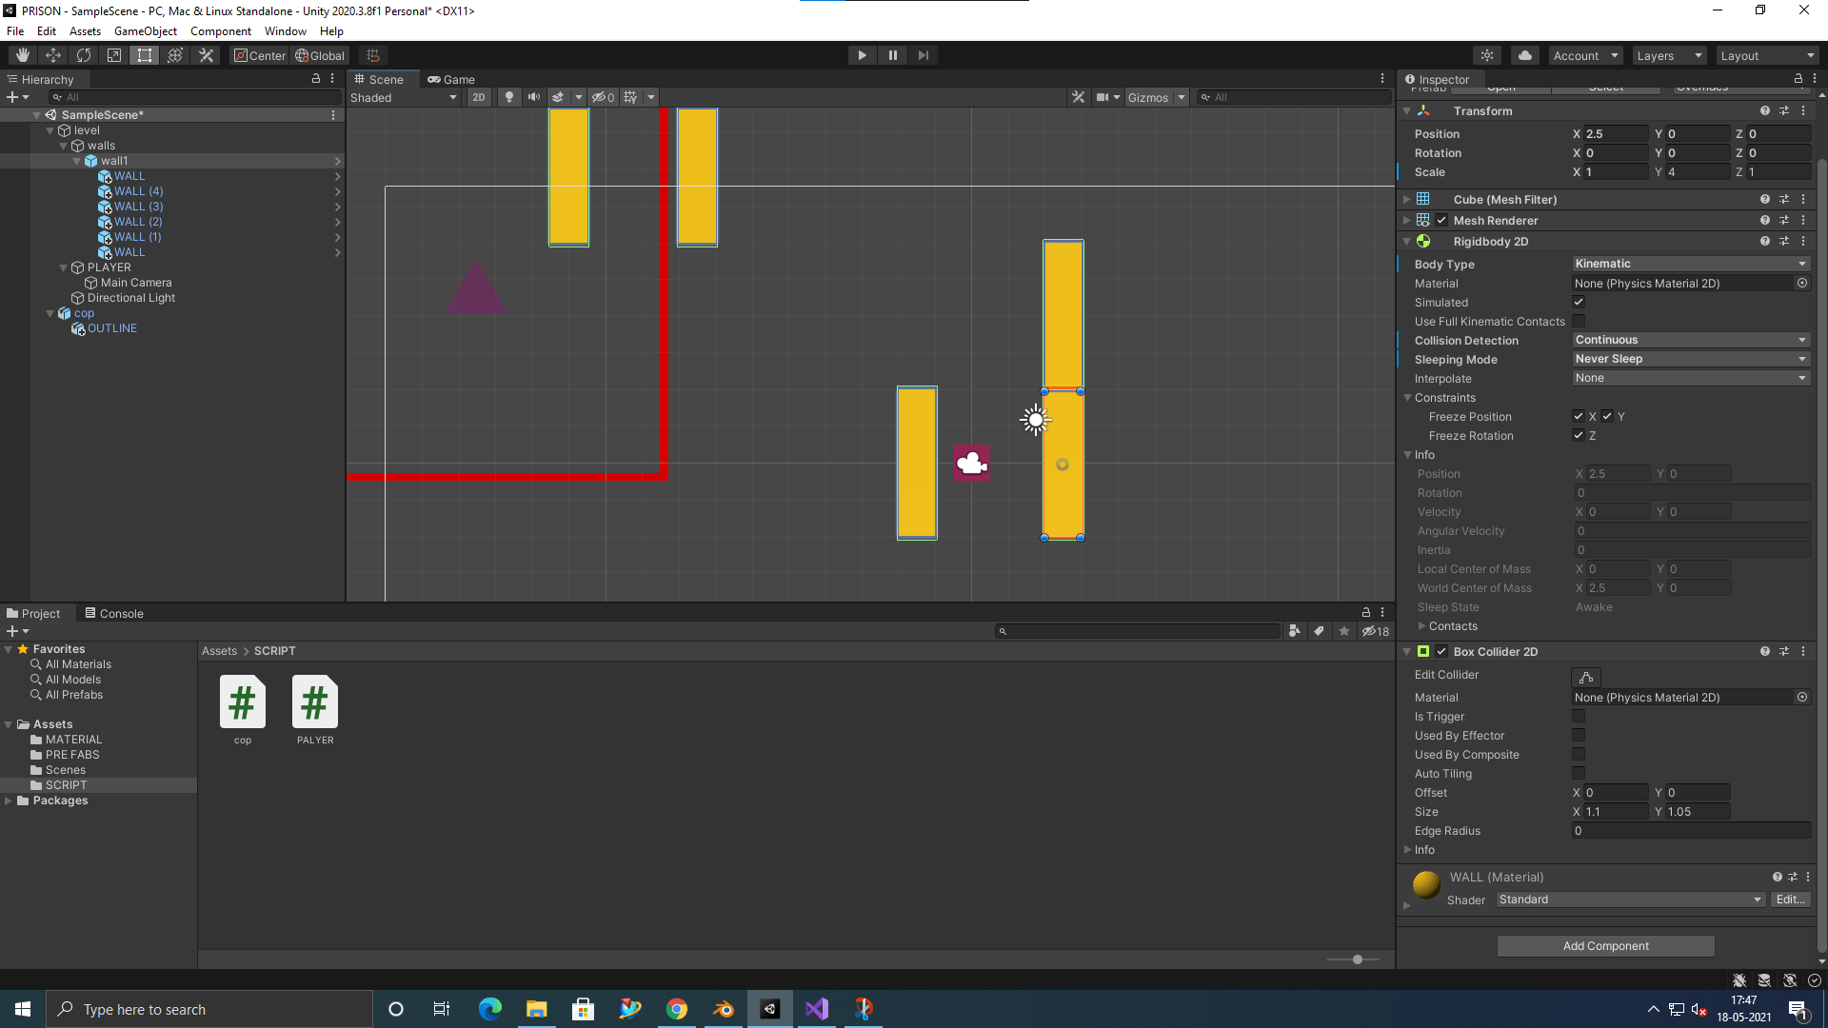Click Edit Collider in Box Collider 2D
Viewport: 1828px width, 1028px height.
tap(1584, 676)
